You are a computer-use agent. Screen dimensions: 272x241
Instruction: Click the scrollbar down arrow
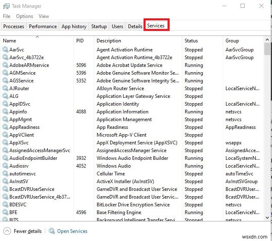267,217
